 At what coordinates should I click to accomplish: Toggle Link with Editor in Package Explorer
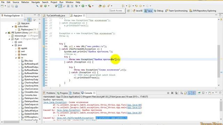(x=29, y=20)
